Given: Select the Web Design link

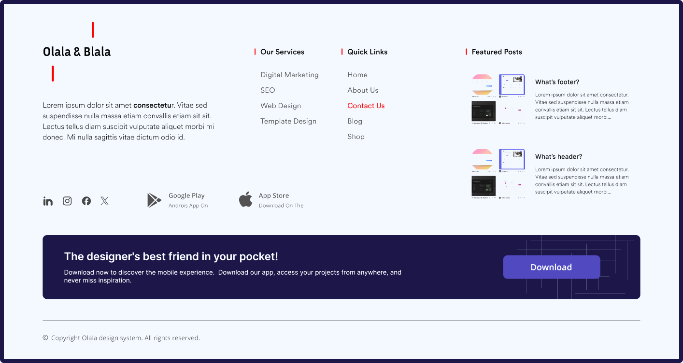Looking at the screenshot, I should [281, 106].
